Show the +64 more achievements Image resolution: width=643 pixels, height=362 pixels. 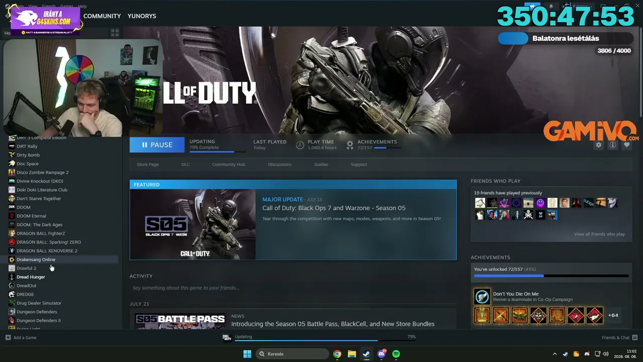(613, 315)
